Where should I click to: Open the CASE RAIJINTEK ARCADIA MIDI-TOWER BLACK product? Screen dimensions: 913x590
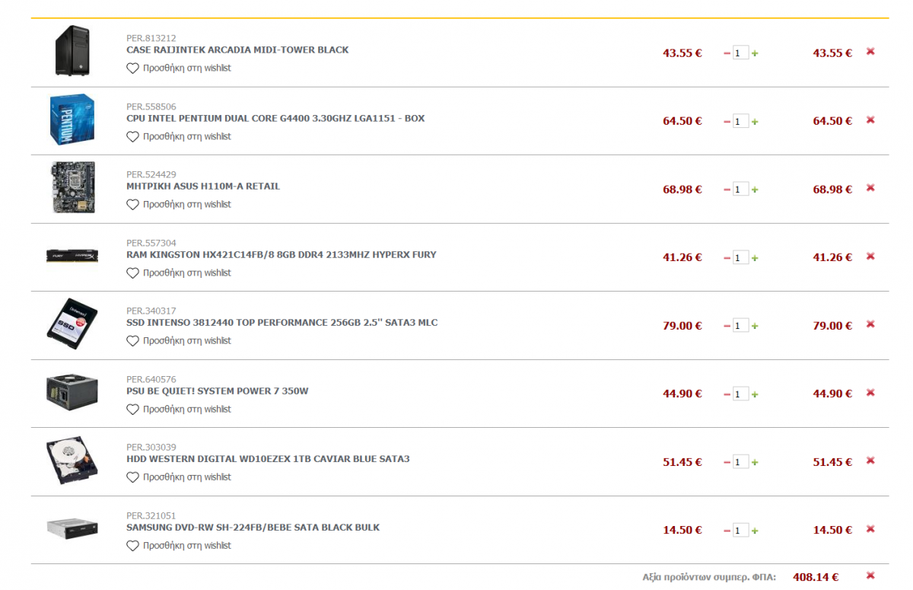click(237, 49)
